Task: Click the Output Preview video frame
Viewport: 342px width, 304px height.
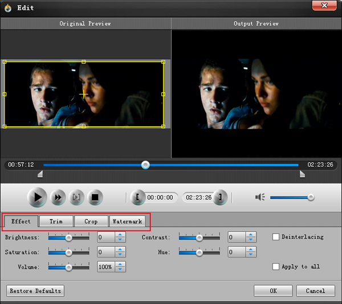Action: click(256, 94)
